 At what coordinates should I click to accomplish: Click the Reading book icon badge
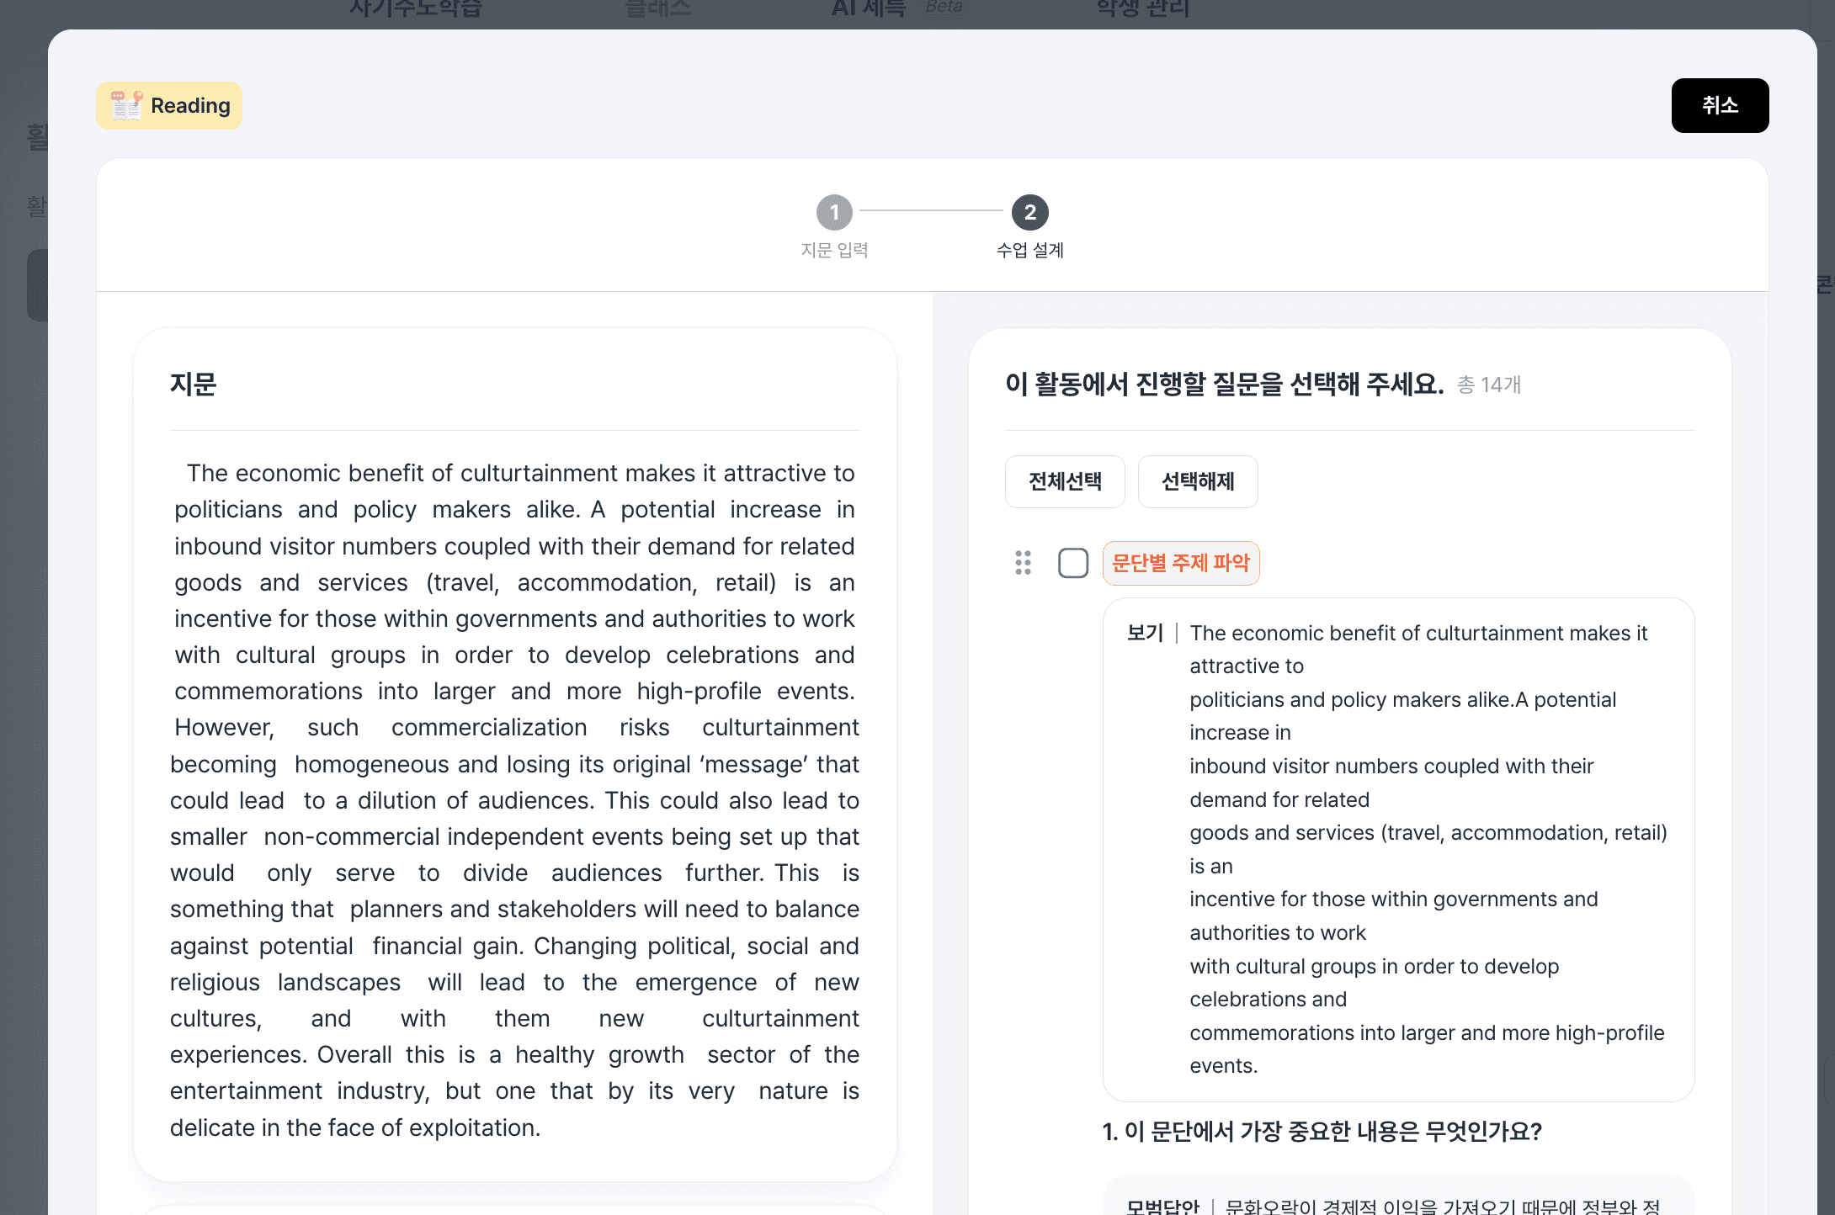point(126,106)
